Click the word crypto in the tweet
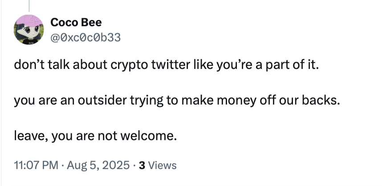382x186 pixels. pyautogui.click(x=129, y=65)
